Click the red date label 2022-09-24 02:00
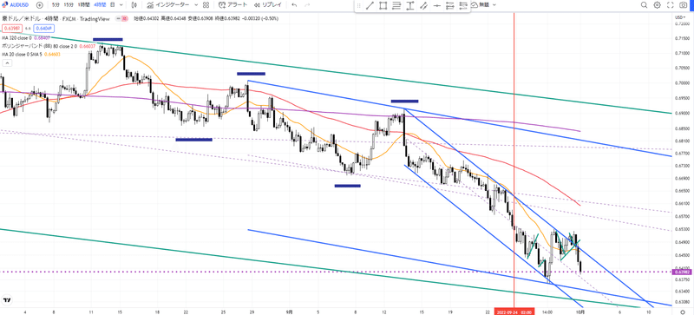Viewport: 694px width, 315px height. 514,312
